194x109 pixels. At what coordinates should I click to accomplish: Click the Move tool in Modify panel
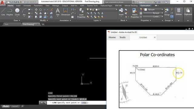point(36,9)
